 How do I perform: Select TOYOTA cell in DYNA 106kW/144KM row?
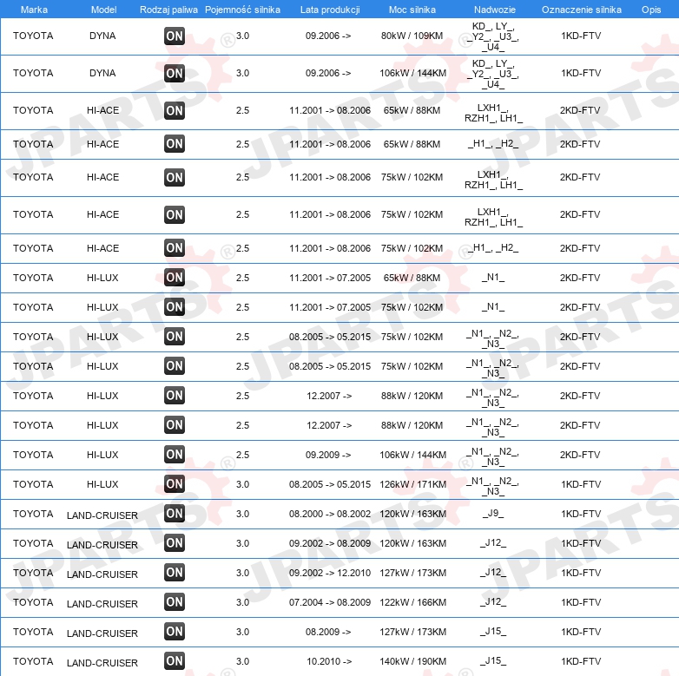tap(33, 73)
